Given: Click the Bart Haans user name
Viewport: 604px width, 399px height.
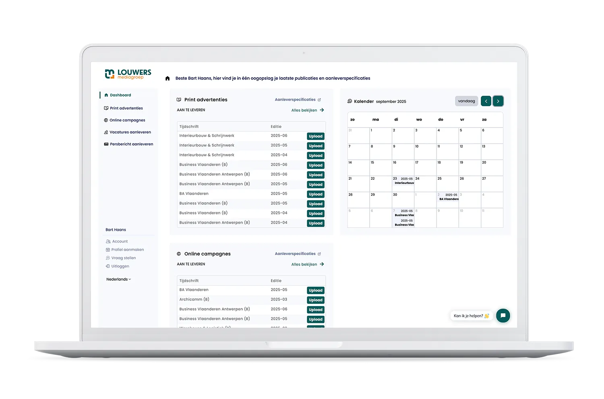Looking at the screenshot, I should [116, 230].
